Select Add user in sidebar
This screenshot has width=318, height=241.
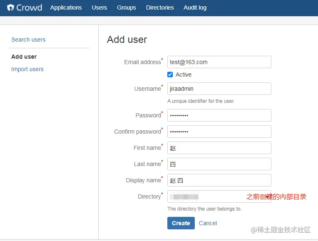pos(24,57)
